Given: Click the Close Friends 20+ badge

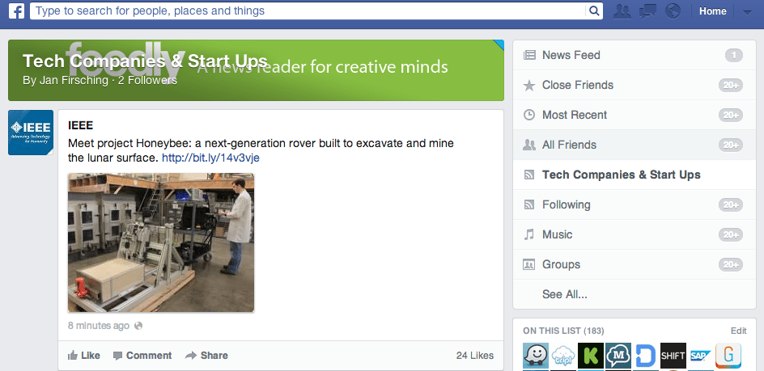Looking at the screenshot, I should (731, 85).
